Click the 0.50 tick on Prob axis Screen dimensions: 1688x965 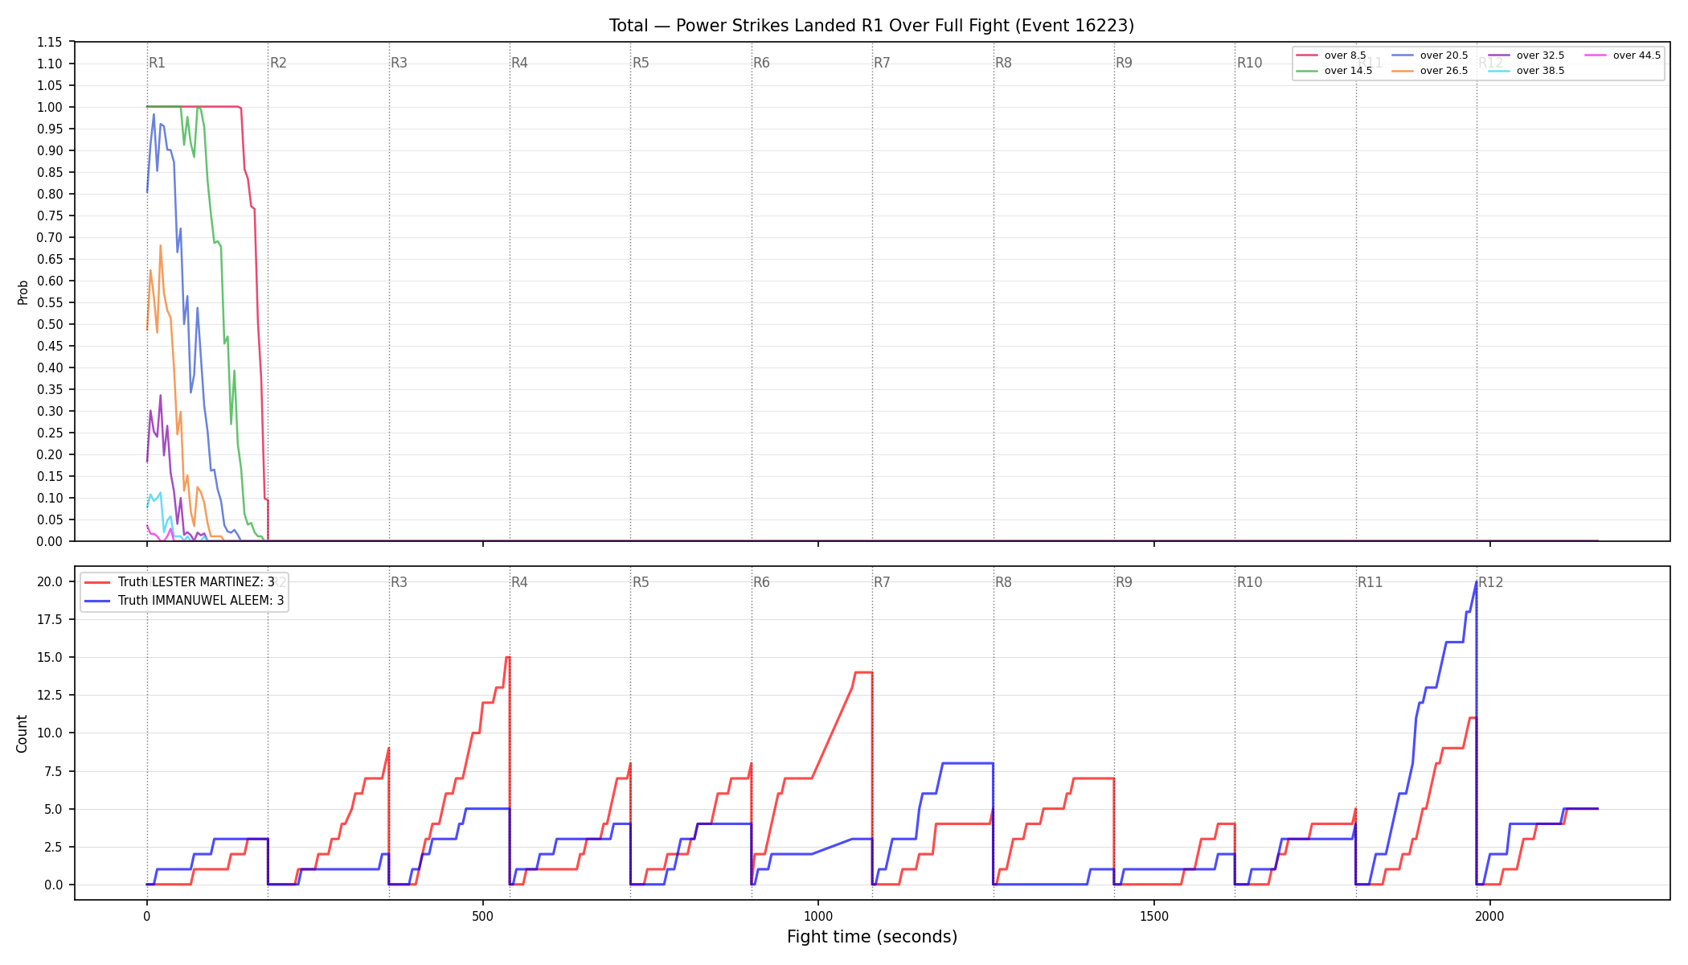click(x=50, y=324)
